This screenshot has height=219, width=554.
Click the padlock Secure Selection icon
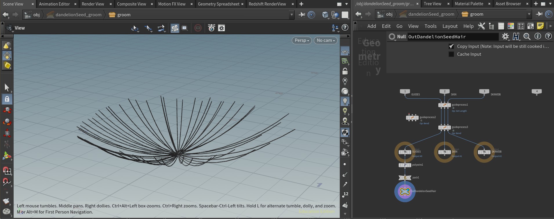[x=7, y=99]
